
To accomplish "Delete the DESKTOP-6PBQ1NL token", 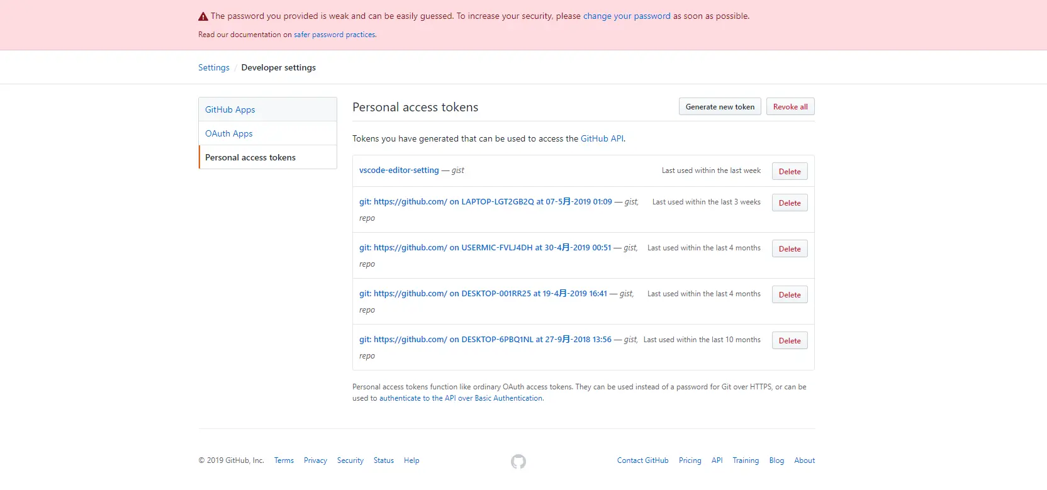I will point(790,341).
